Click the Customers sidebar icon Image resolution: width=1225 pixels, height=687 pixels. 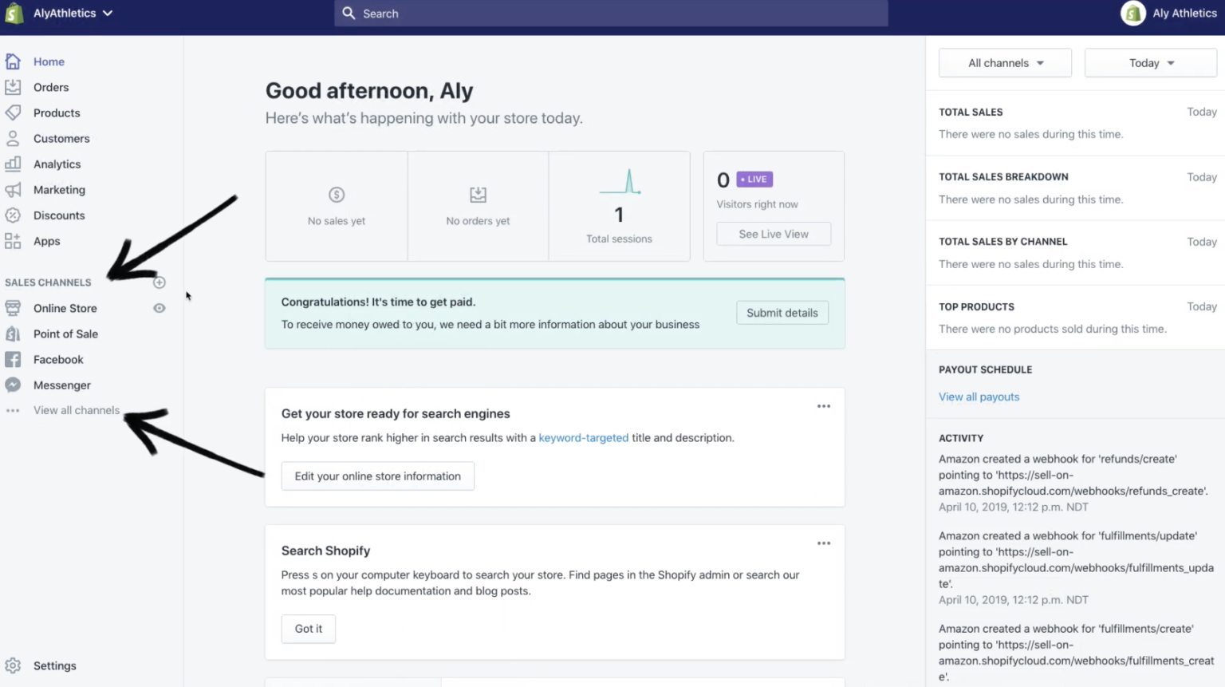13,138
